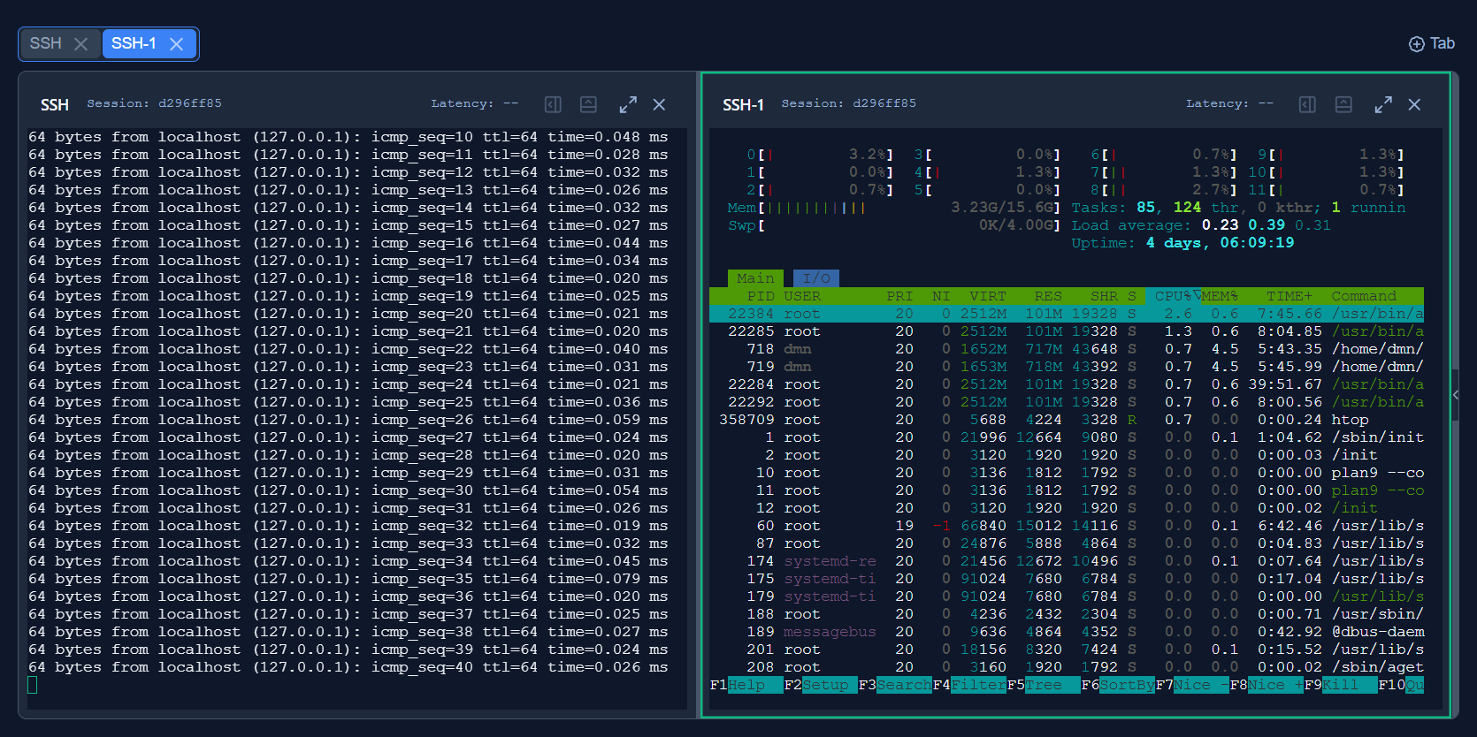
Task: Click the collapse handle on the right edge
Action: click(x=1455, y=395)
